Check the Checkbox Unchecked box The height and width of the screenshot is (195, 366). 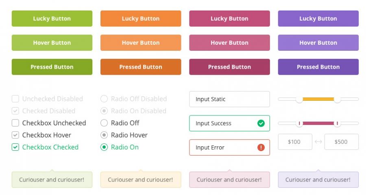(x=15, y=123)
